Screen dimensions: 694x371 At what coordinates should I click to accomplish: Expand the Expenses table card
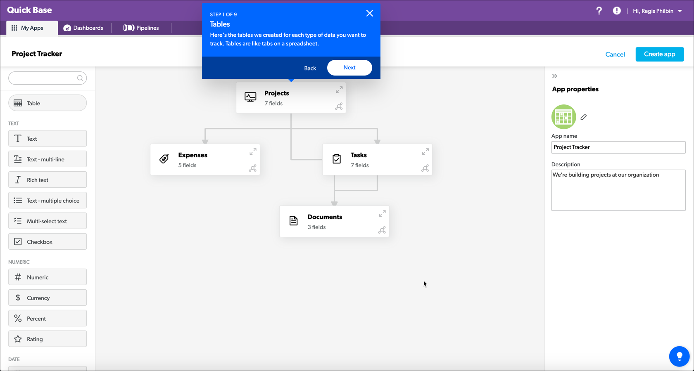point(253,151)
